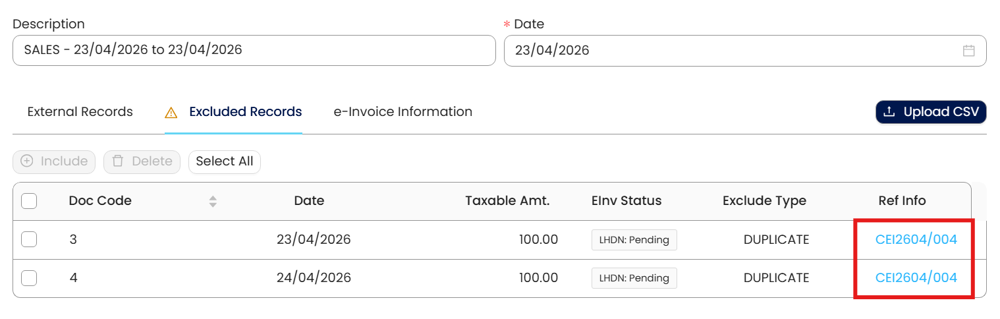Open CEI2604/004 link in second row

click(x=916, y=278)
